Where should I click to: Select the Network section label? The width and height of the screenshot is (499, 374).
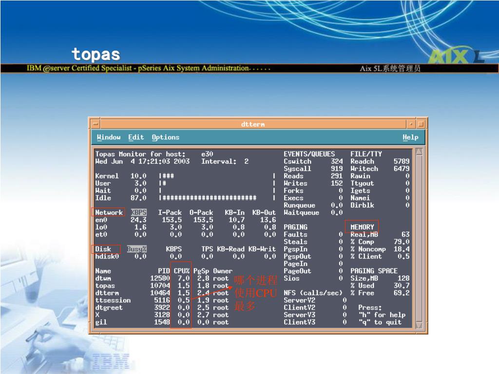click(x=109, y=212)
